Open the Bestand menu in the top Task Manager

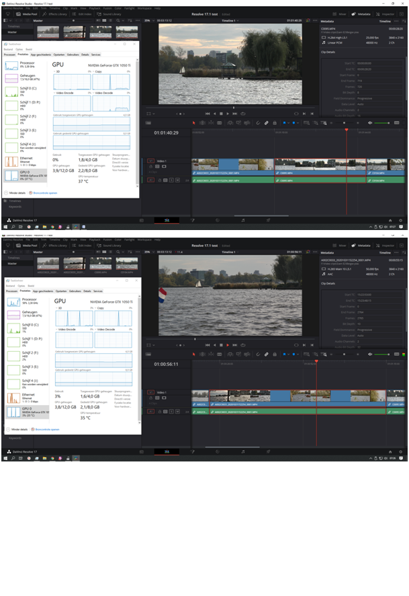pos(8,49)
